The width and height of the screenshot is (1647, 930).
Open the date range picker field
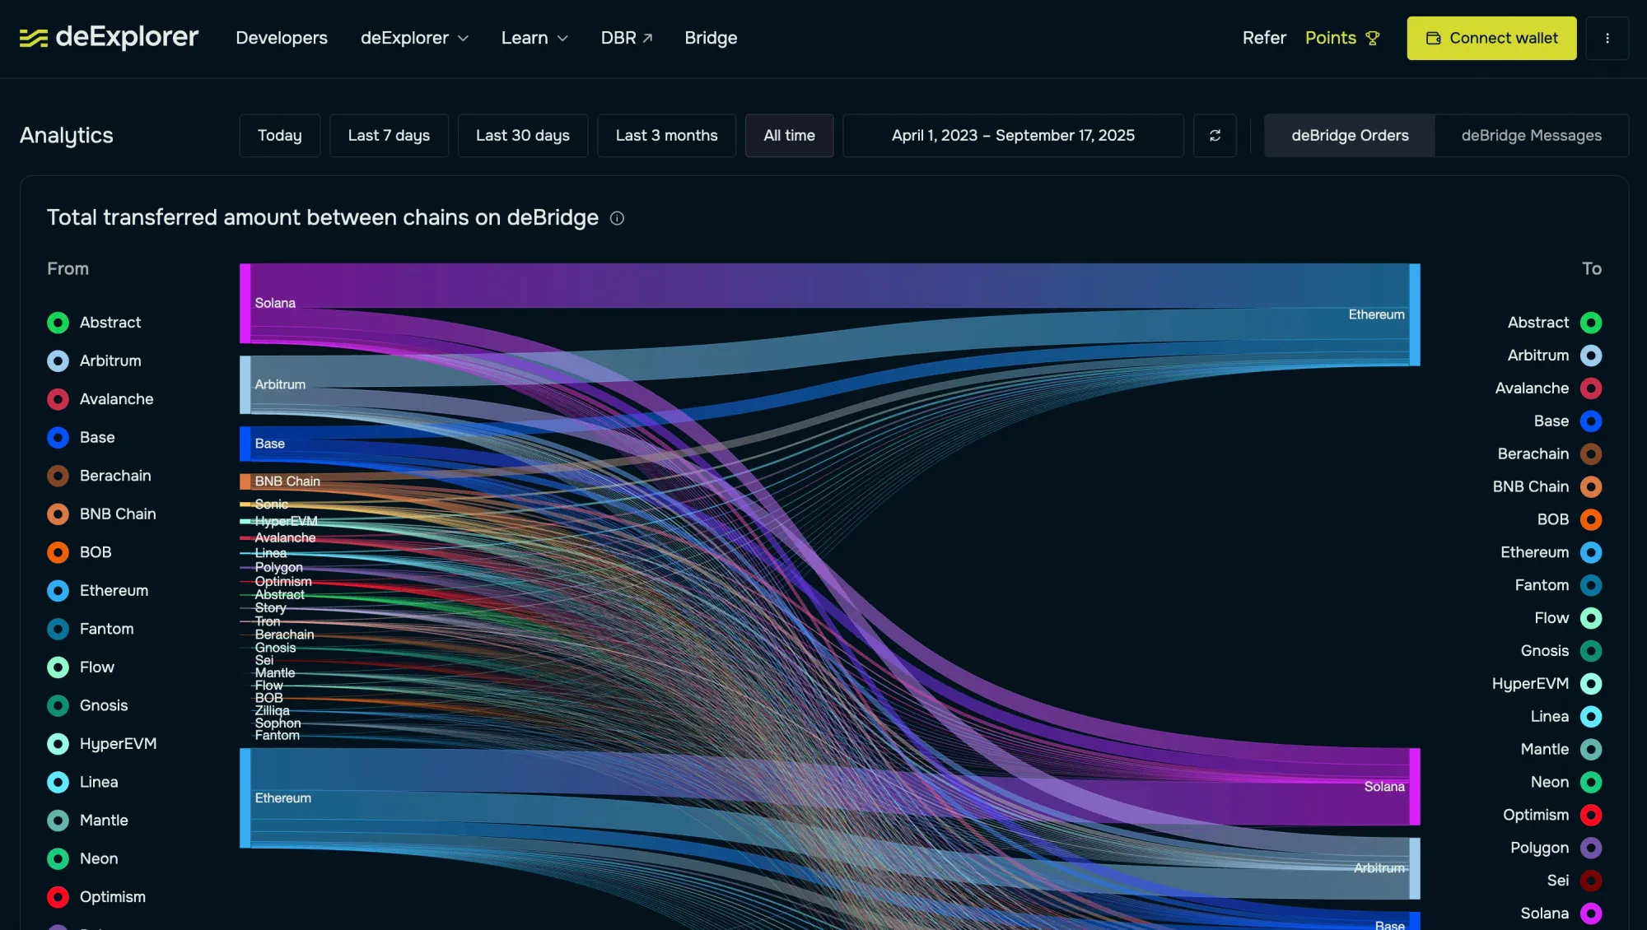[x=1012, y=136]
